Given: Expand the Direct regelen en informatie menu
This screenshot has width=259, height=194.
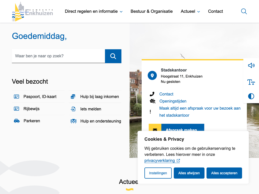Looking at the screenshot, I should [x=94, y=11].
